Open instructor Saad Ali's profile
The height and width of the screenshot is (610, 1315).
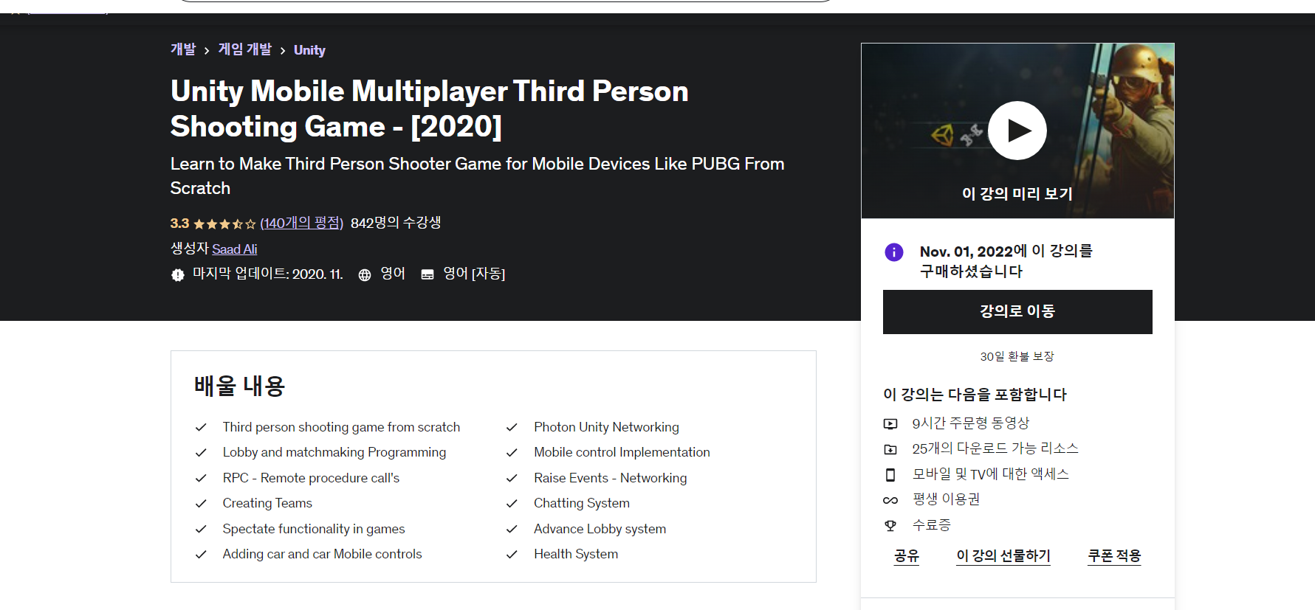(235, 249)
